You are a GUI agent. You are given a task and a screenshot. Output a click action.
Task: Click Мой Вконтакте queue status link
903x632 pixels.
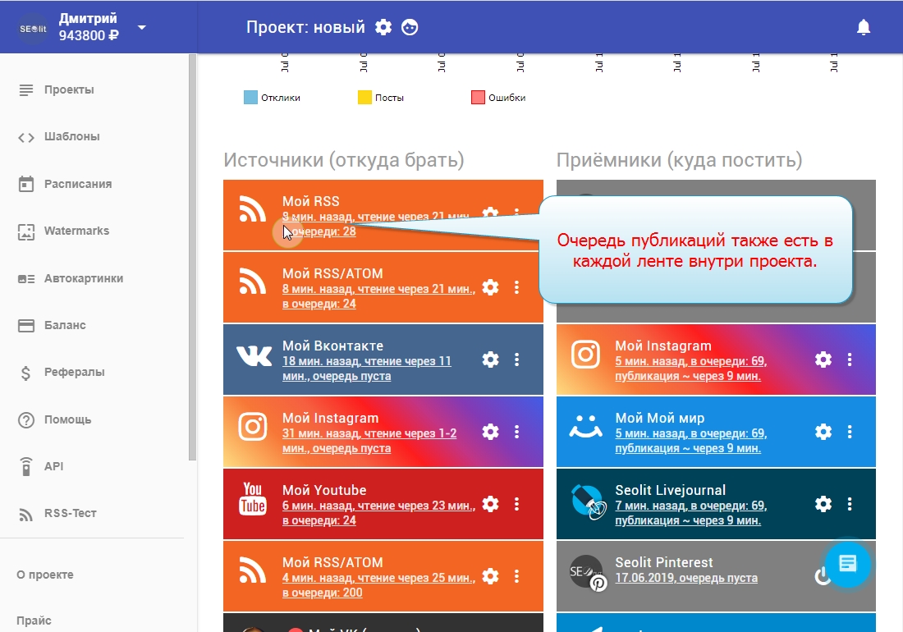(x=366, y=369)
